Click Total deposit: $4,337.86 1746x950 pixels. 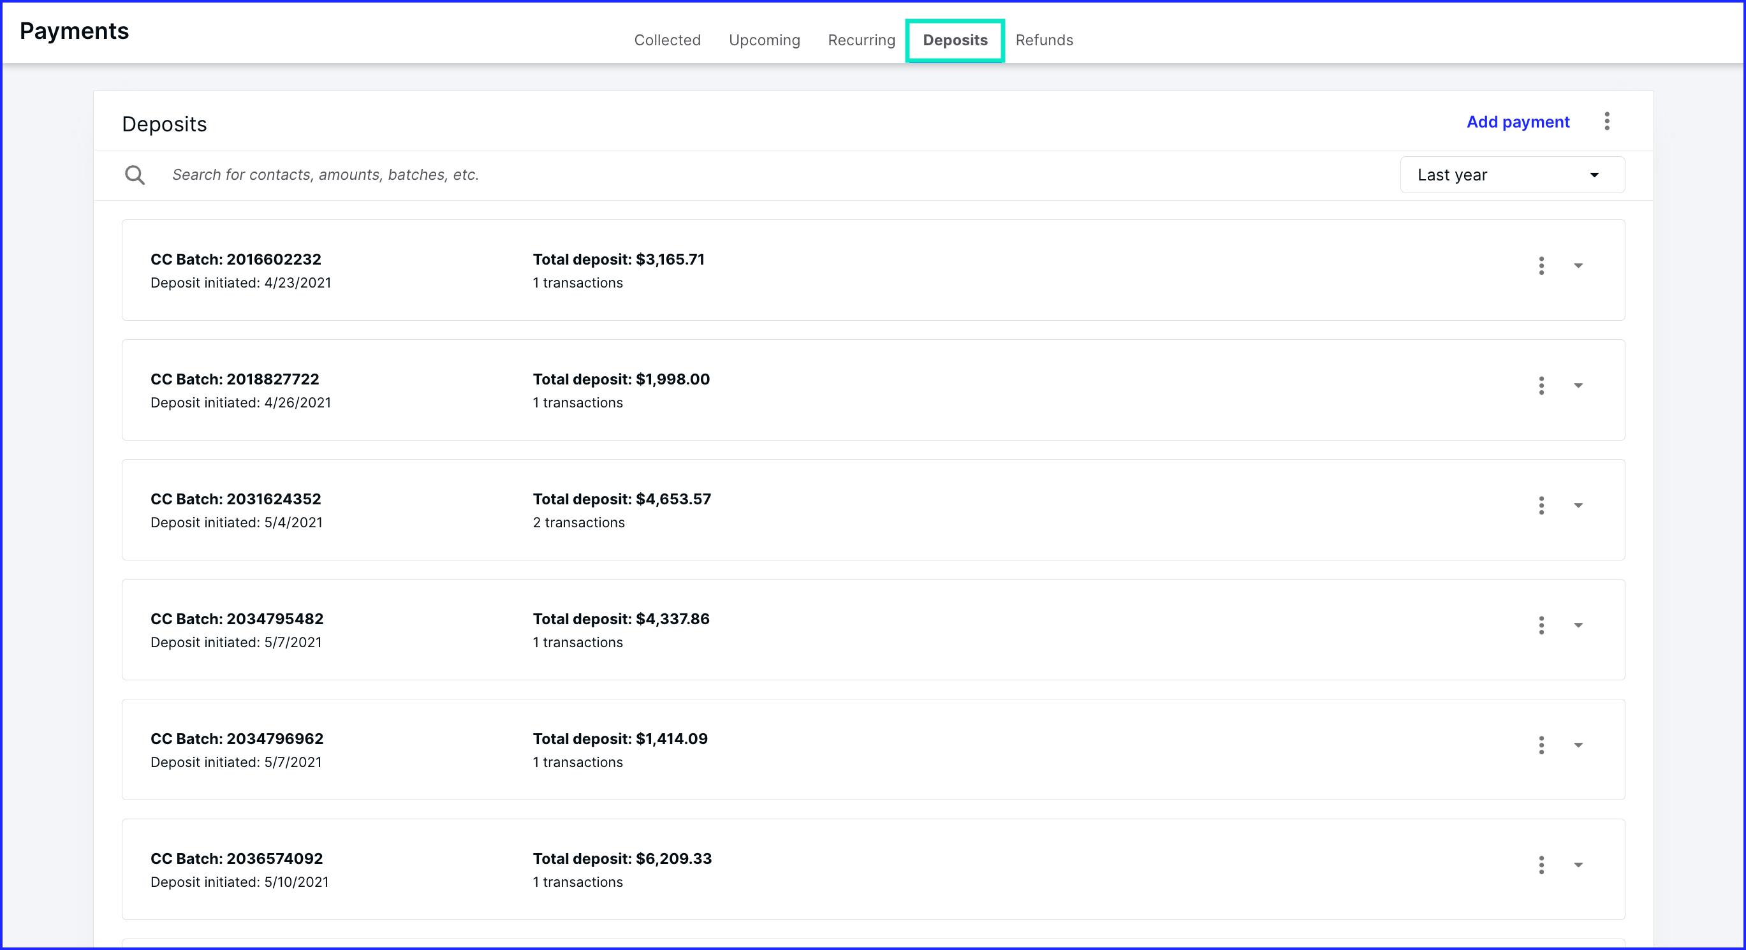pos(622,619)
